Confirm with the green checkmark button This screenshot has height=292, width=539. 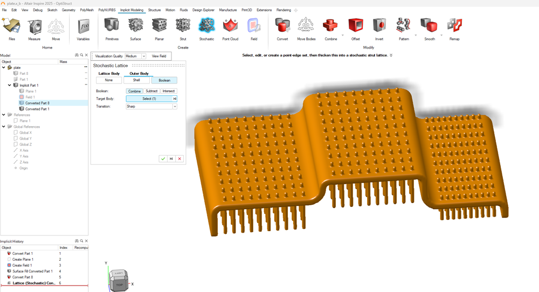tap(163, 158)
